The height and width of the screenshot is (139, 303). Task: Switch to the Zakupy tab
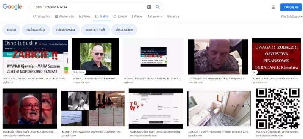[120, 17]
